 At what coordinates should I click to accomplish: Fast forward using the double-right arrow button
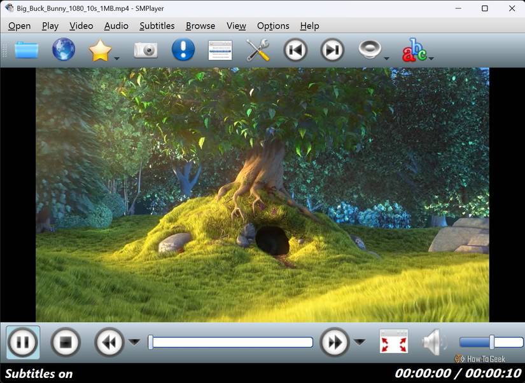pyautogui.click(x=335, y=342)
